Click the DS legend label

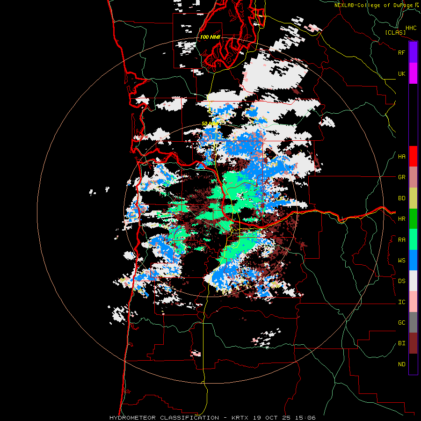coord(401,281)
